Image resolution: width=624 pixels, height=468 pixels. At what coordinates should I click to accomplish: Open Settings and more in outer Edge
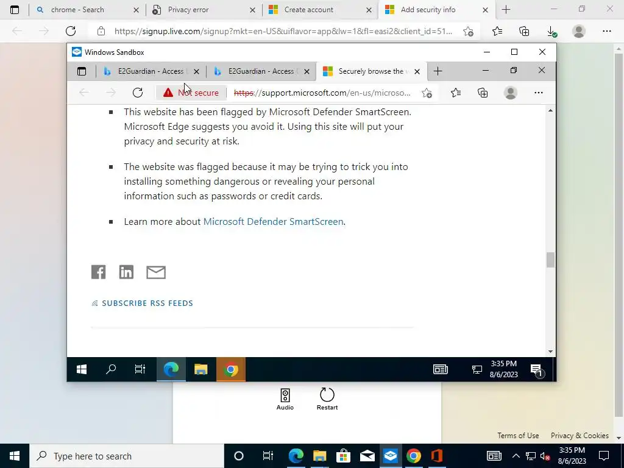click(606, 31)
